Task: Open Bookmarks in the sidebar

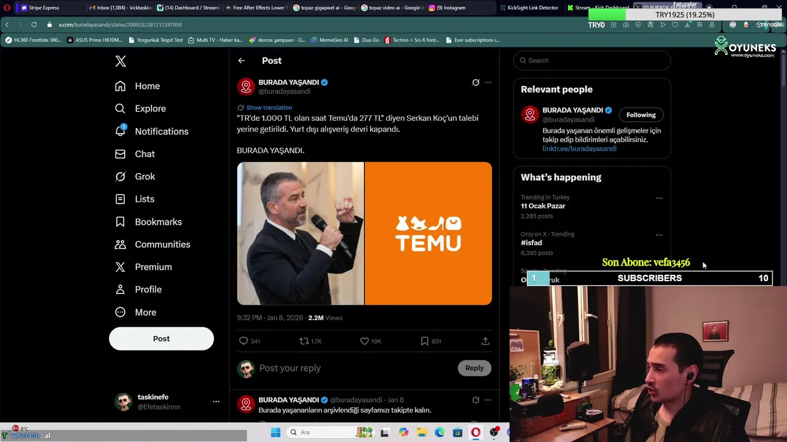Action: 149,222
